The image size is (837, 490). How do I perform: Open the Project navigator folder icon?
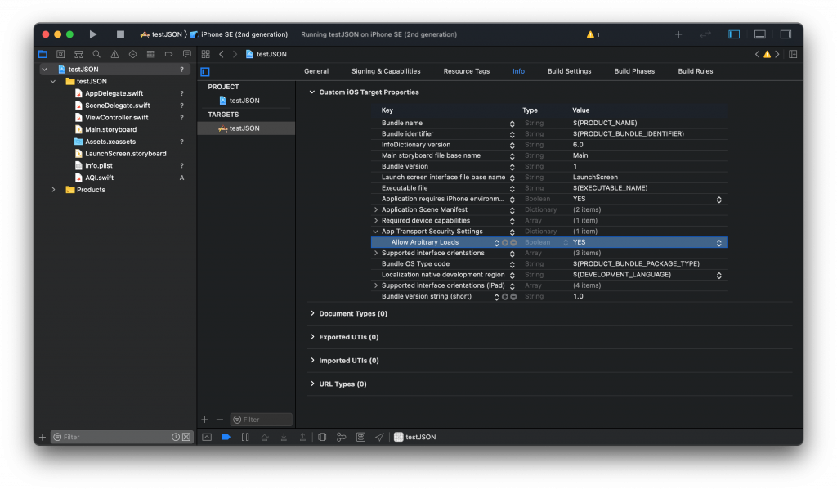pos(43,54)
